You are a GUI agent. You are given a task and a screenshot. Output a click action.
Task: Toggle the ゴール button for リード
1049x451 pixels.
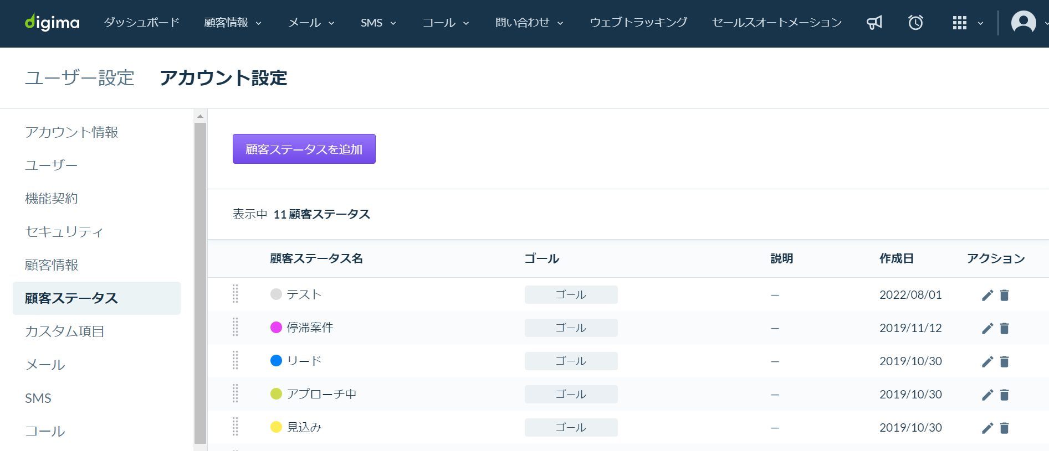coord(571,361)
